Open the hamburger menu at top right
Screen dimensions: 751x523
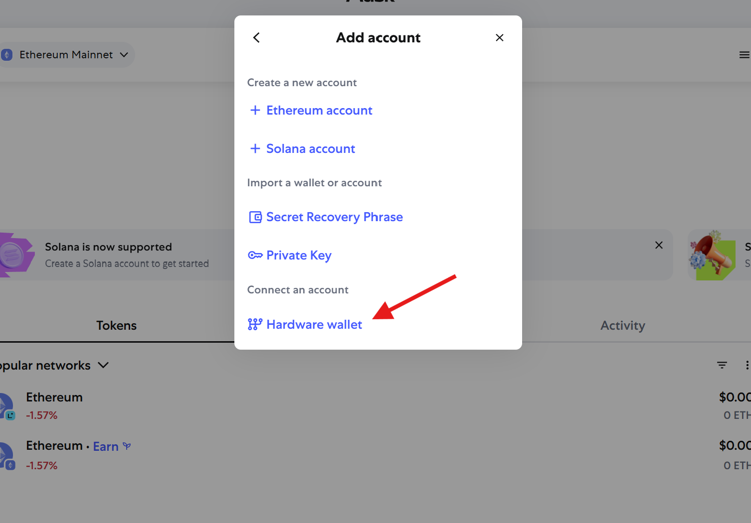pyautogui.click(x=744, y=55)
